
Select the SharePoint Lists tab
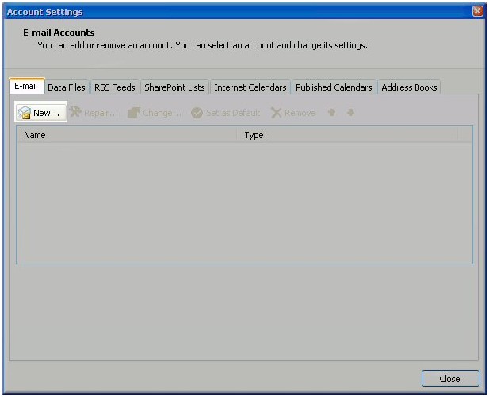click(x=174, y=87)
